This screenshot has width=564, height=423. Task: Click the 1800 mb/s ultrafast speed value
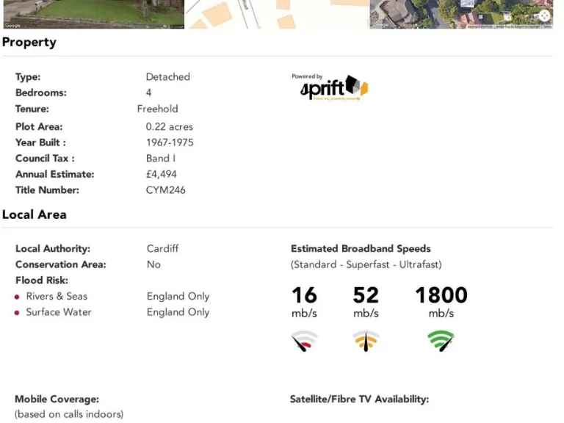pyautogui.click(x=441, y=295)
